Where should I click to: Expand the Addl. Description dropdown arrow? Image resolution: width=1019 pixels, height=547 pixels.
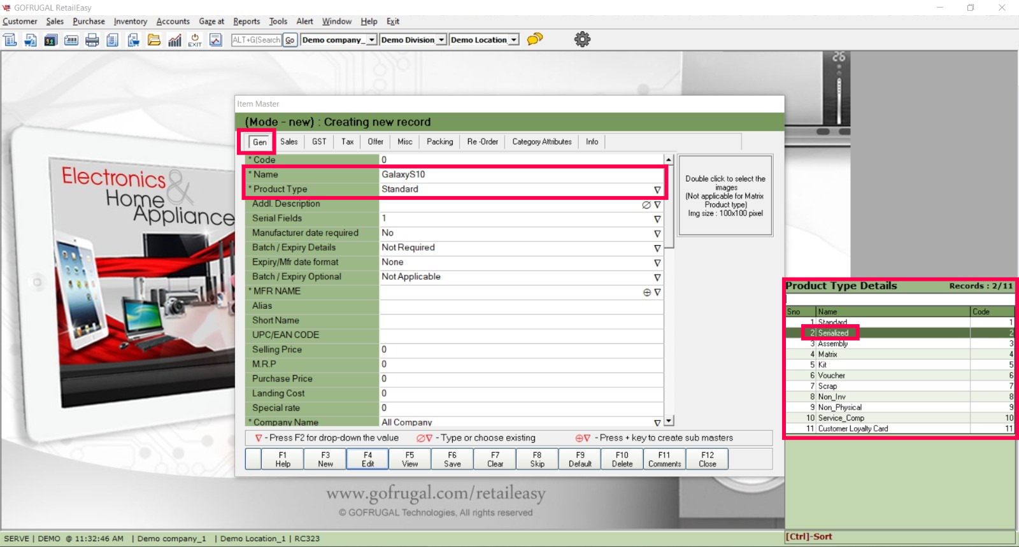[x=657, y=205]
